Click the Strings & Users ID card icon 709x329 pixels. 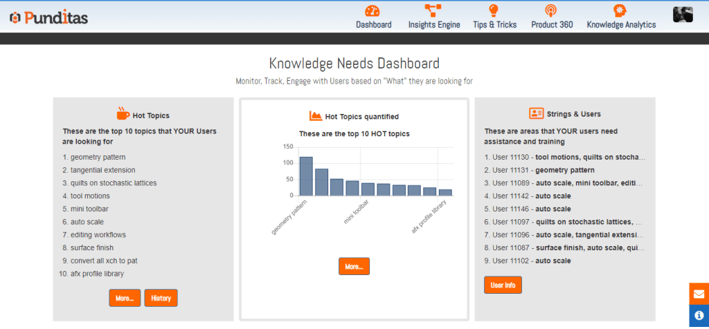pyautogui.click(x=536, y=113)
